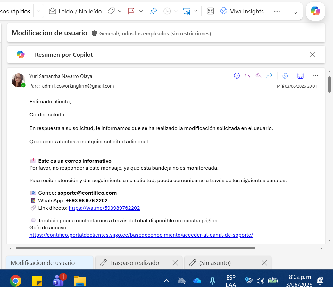Click the message date Mié 03/06/2026 20:01

pos(297,86)
